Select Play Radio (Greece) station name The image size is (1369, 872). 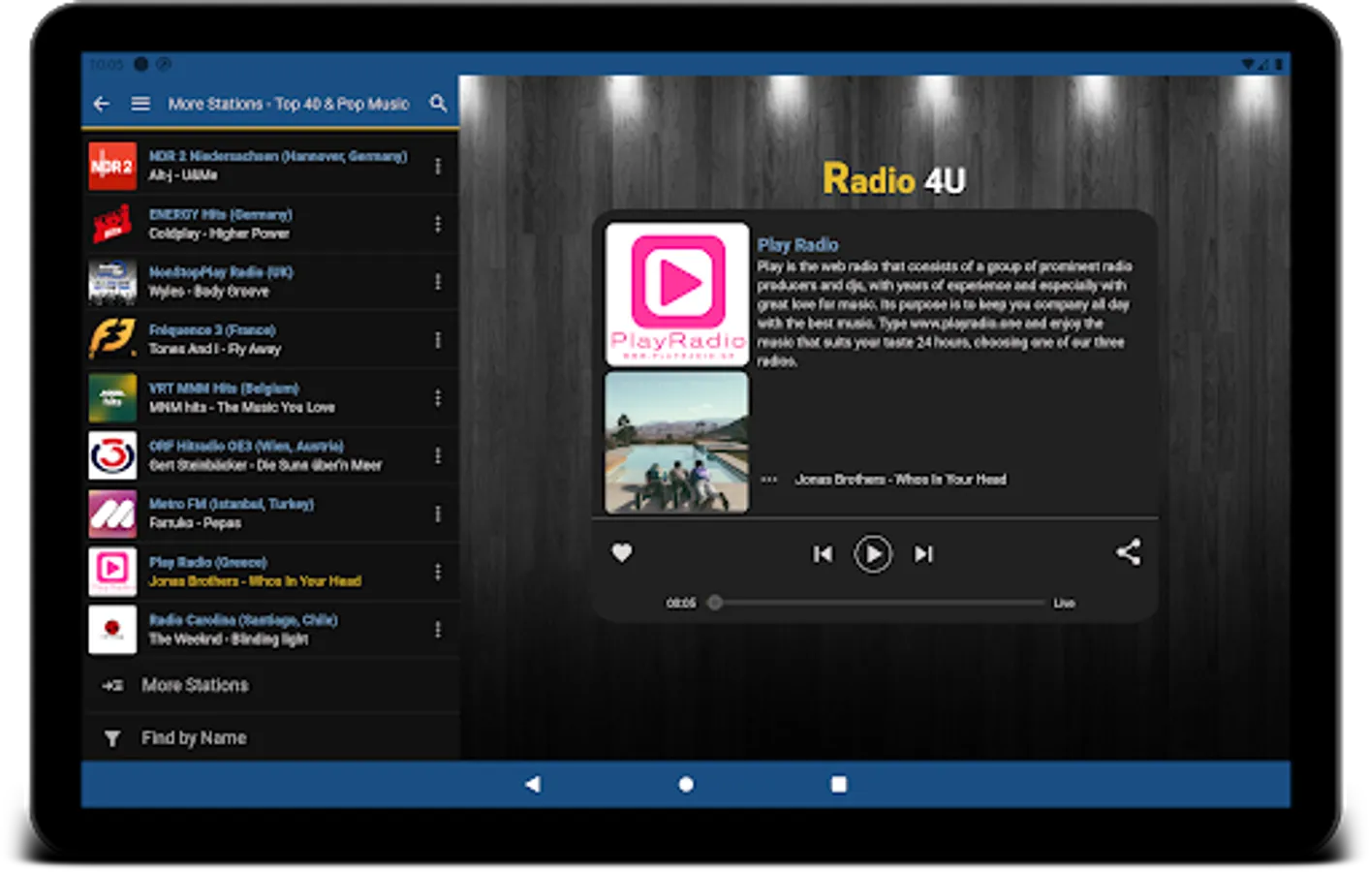coord(208,562)
